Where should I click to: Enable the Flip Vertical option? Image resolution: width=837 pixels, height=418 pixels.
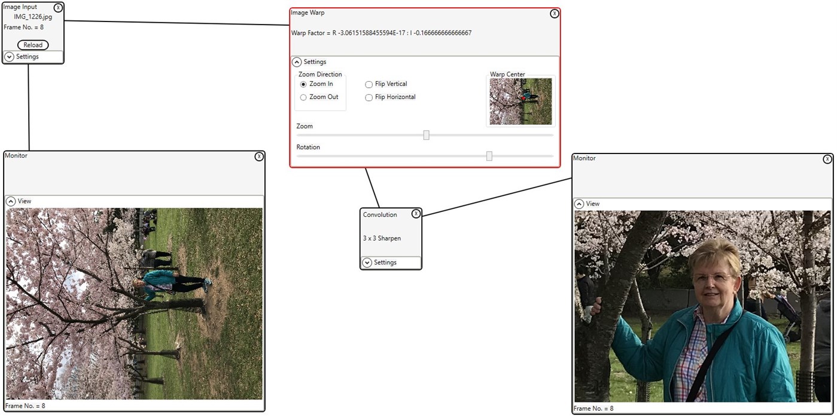pyautogui.click(x=369, y=84)
